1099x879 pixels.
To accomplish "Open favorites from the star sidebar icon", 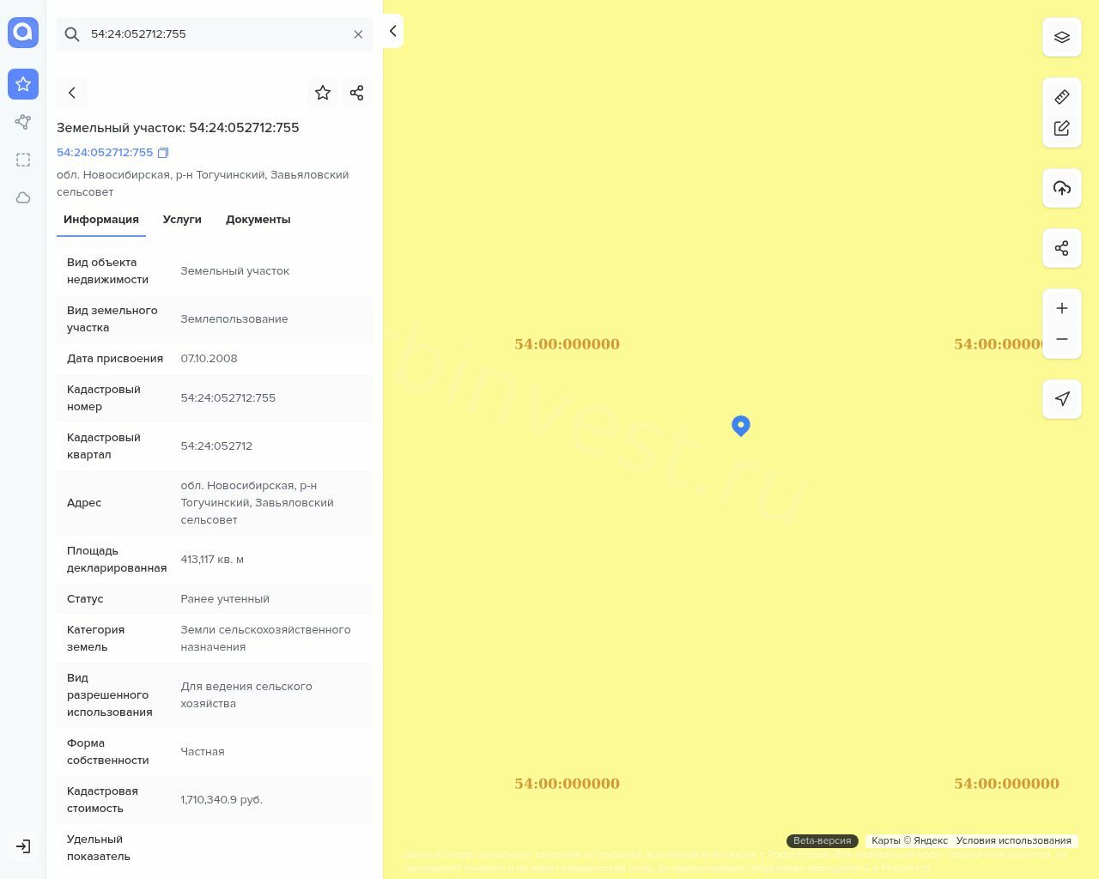I will 23,84.
